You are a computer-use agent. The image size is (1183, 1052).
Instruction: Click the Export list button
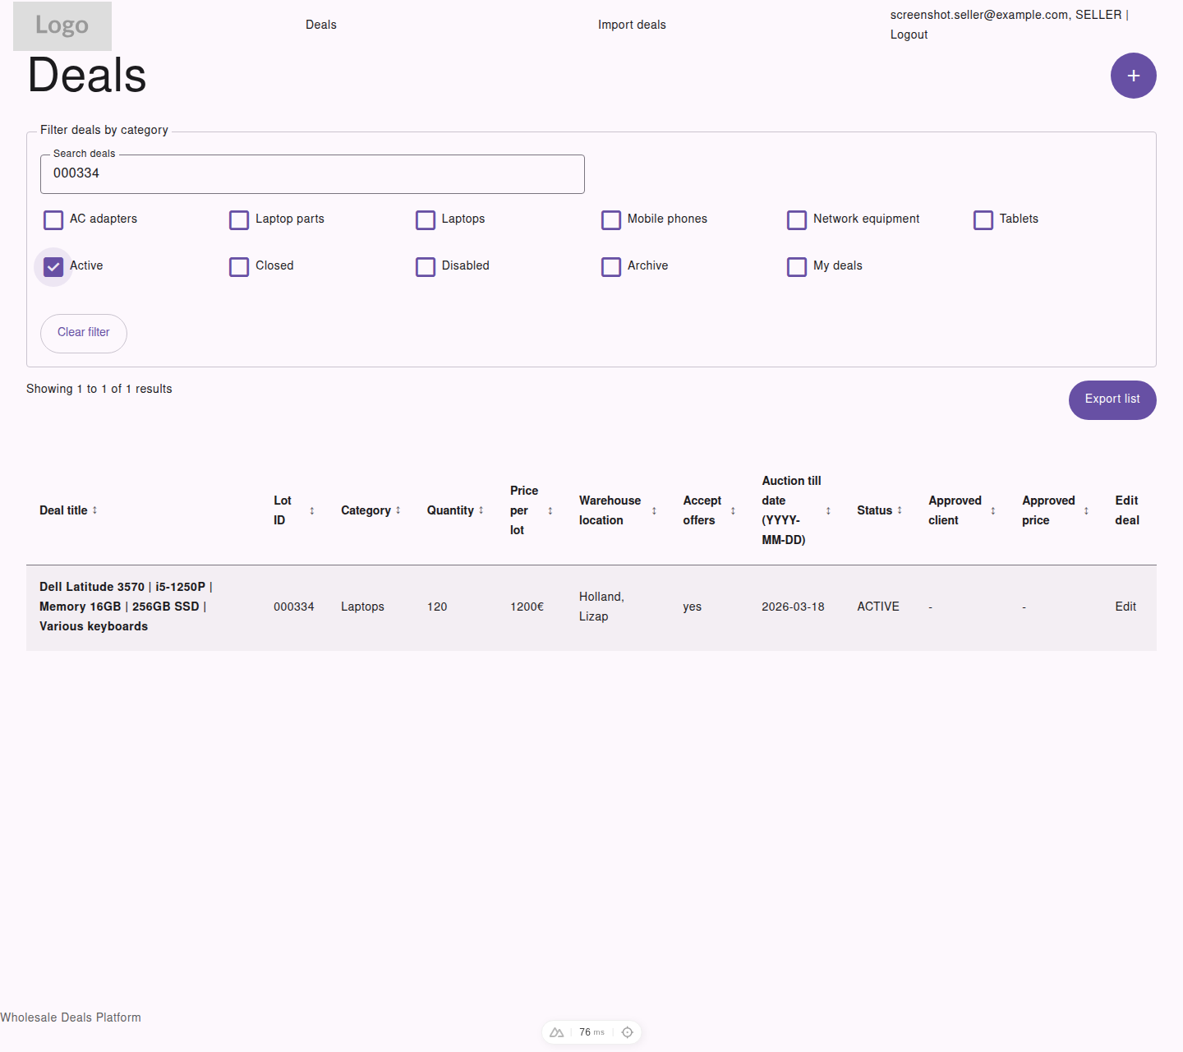pyautogui.click(x=1112, y=400)
